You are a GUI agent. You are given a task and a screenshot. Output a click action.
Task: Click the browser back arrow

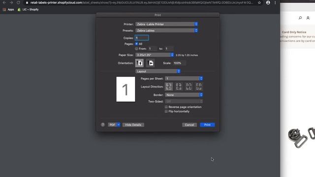(x=4, y=2)
